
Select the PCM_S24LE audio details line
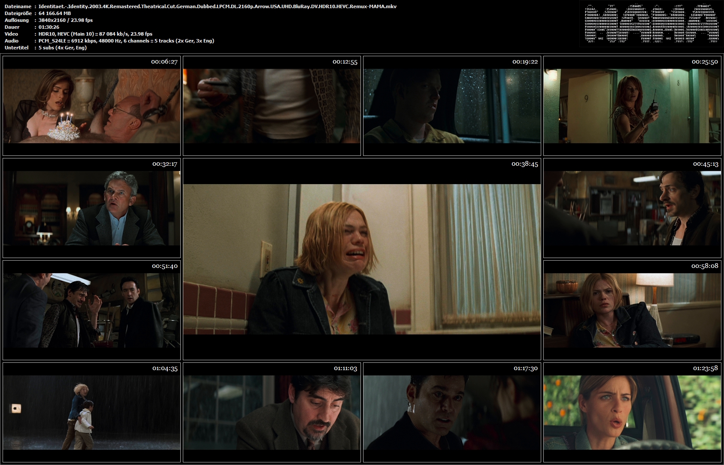127,41
